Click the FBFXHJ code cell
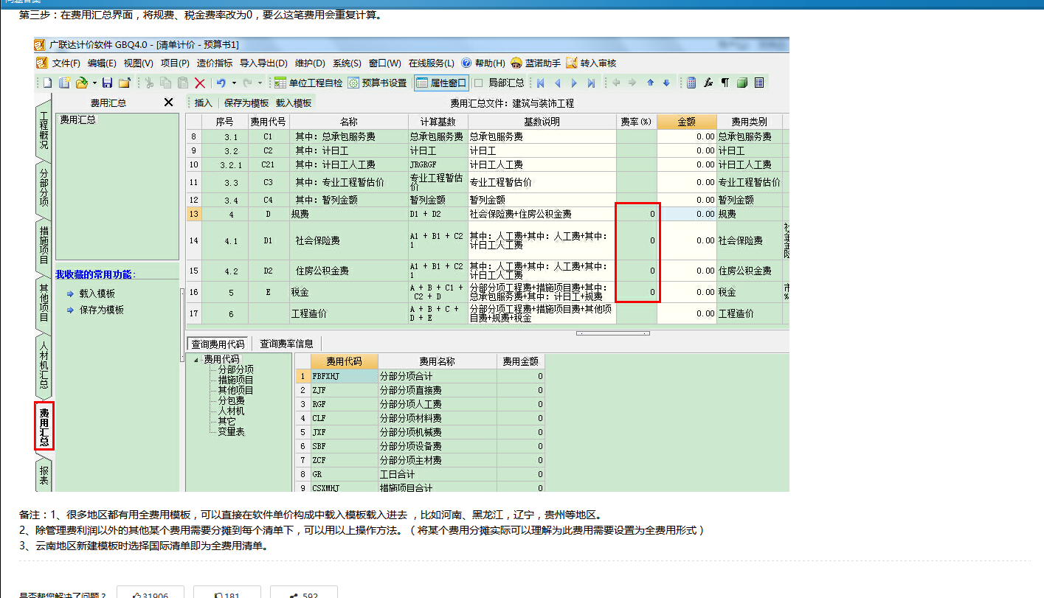 pyautogui.click(x=344, y=376)
